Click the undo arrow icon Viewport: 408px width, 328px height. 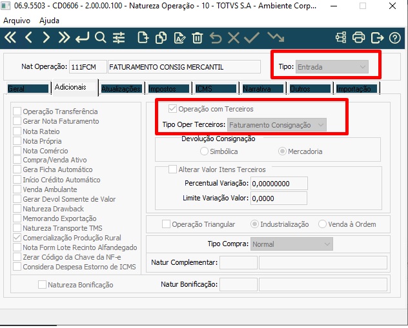216,37
